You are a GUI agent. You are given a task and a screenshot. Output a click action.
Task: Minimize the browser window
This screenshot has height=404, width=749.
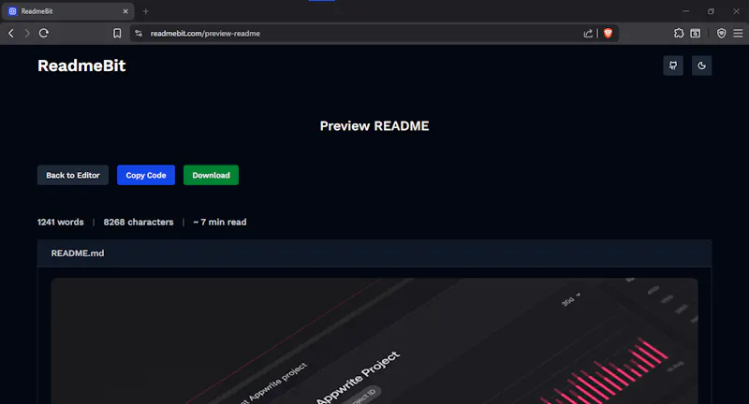click(686, 11)
